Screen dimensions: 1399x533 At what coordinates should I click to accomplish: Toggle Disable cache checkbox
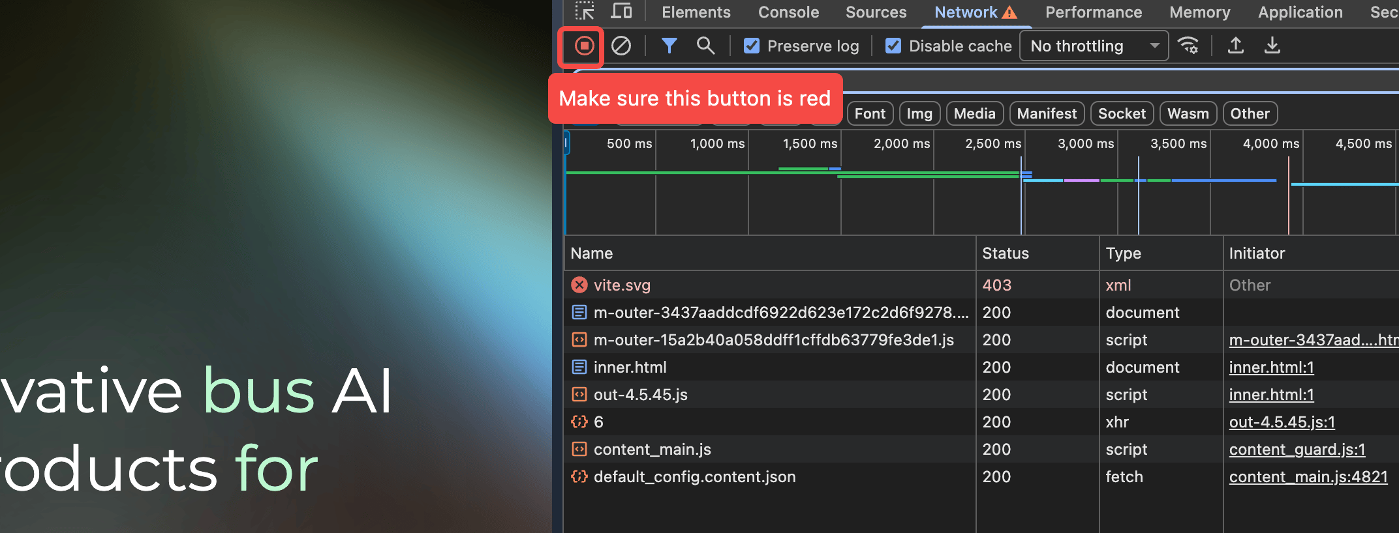pyautogui.click(x=893, y=46)
